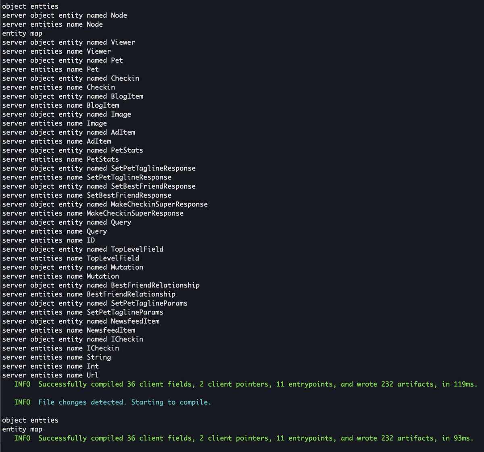
Task: Click the line 'server object entity named Image'
Action: point(67,115)
